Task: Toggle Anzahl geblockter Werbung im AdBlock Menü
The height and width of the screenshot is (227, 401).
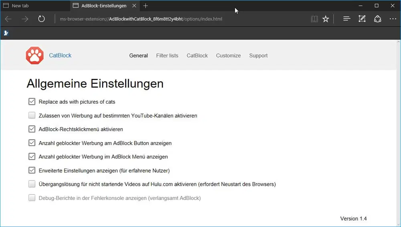Action: [32, 157]
